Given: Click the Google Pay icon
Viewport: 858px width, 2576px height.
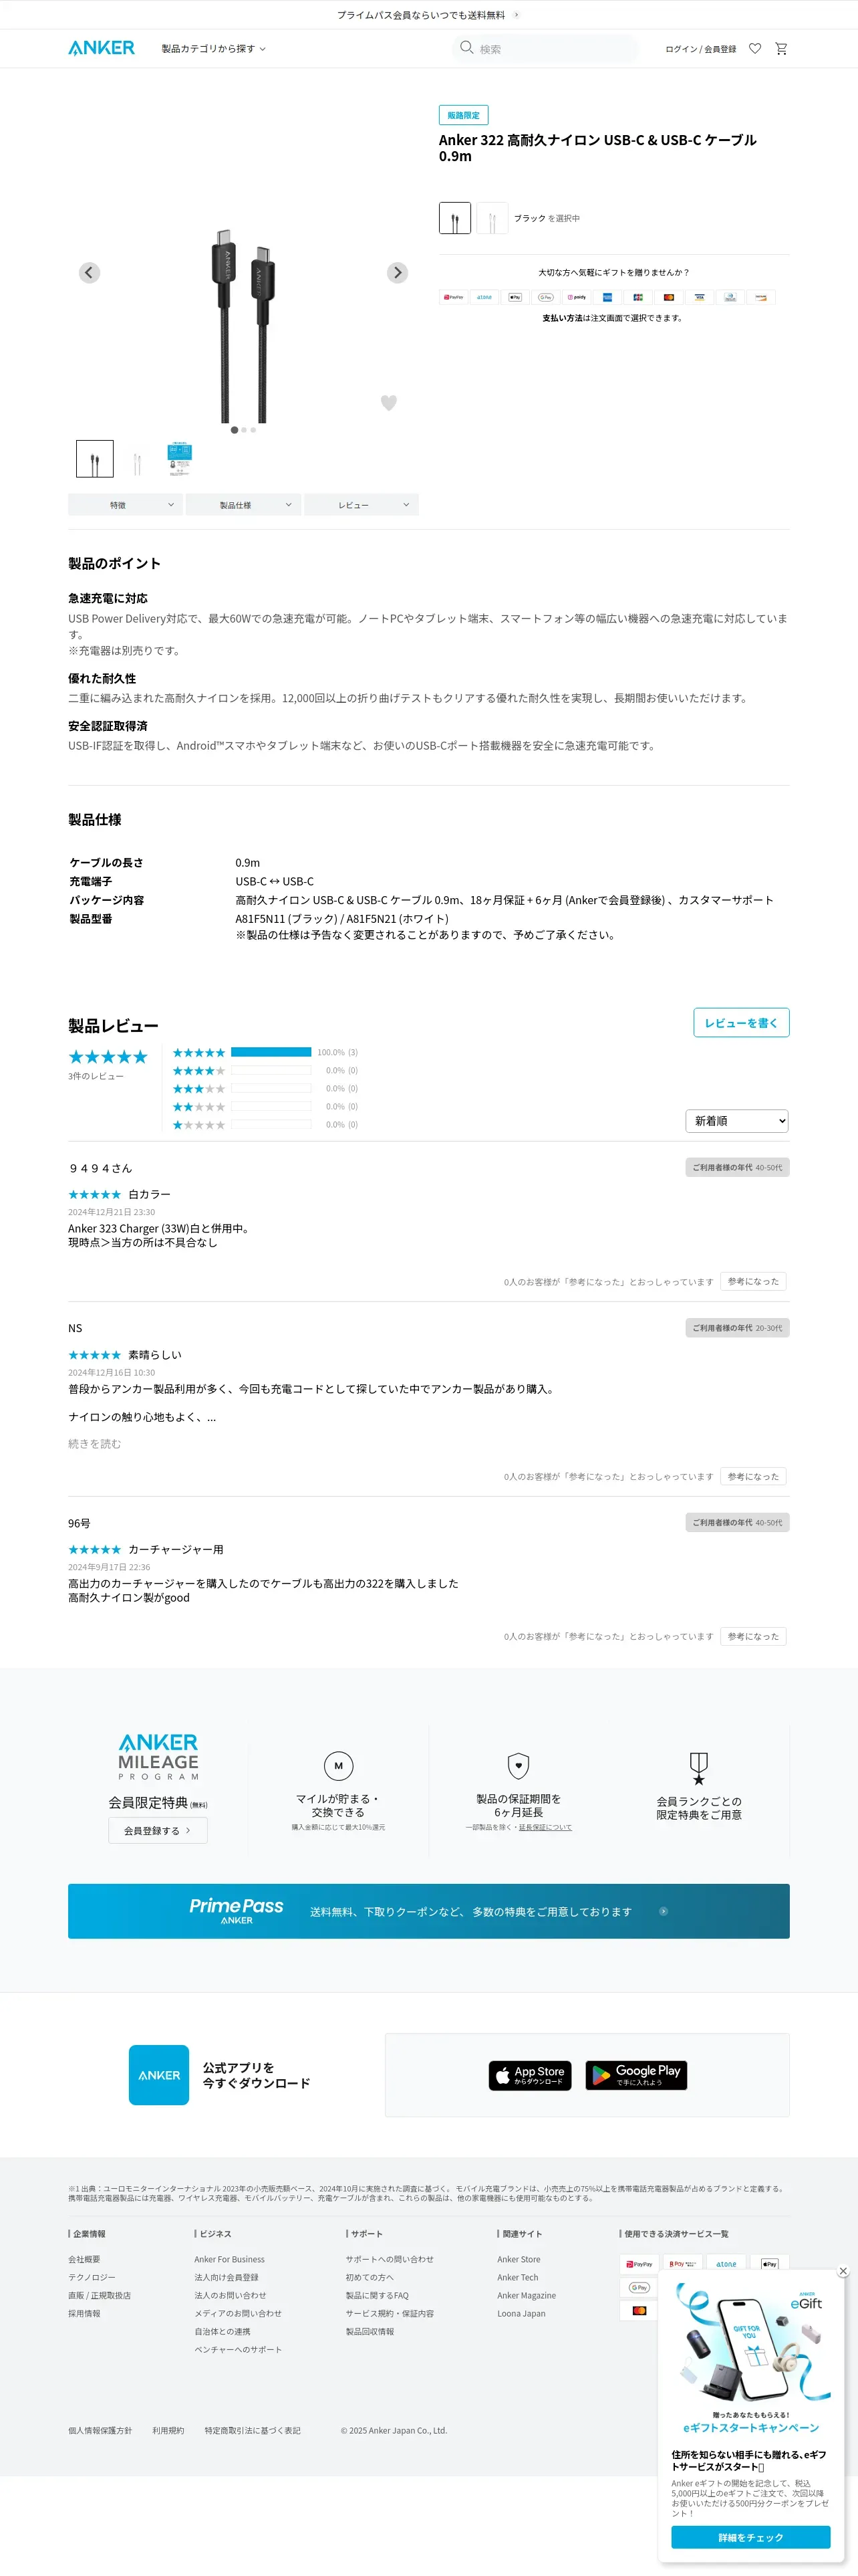Looking at the screenshot, I should (x=545, y=297).
